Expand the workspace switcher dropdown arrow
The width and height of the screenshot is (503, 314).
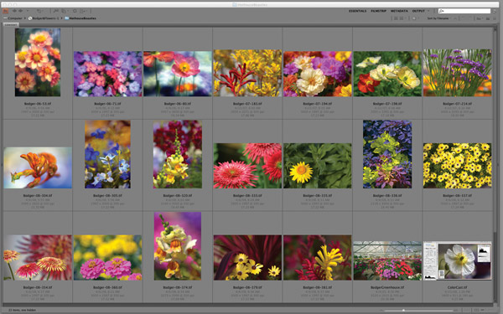pos(428,11)
